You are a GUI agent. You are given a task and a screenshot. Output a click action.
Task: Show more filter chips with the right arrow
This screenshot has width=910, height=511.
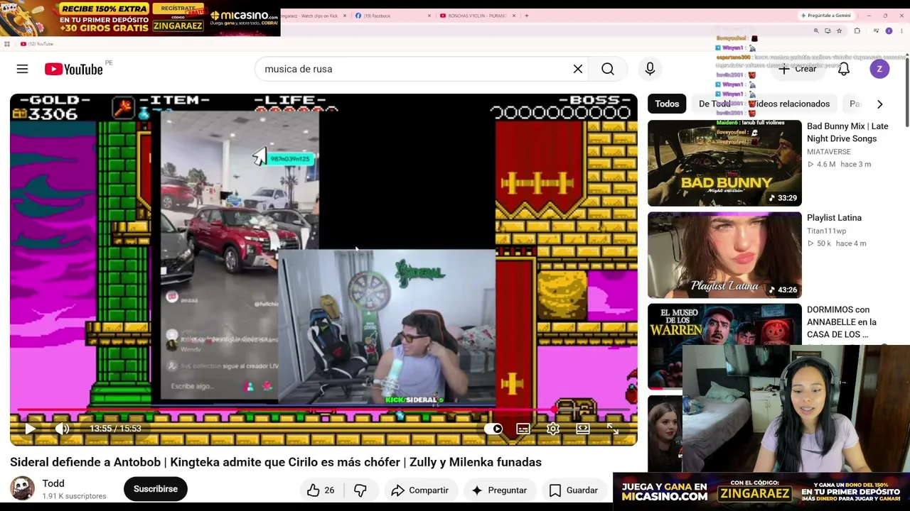click(879, 104)
